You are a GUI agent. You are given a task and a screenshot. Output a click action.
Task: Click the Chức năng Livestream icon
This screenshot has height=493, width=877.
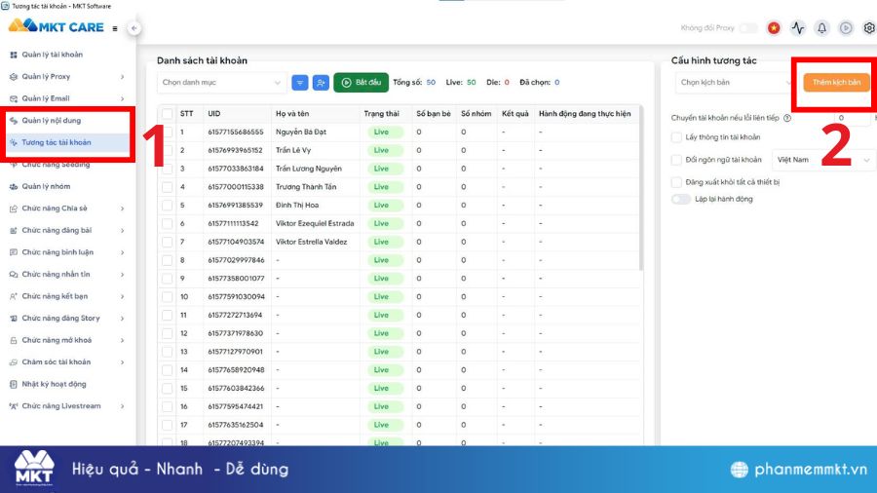14,406
